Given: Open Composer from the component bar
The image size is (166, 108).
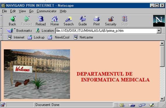Looking at the screenshot, I should click(152, 105).
